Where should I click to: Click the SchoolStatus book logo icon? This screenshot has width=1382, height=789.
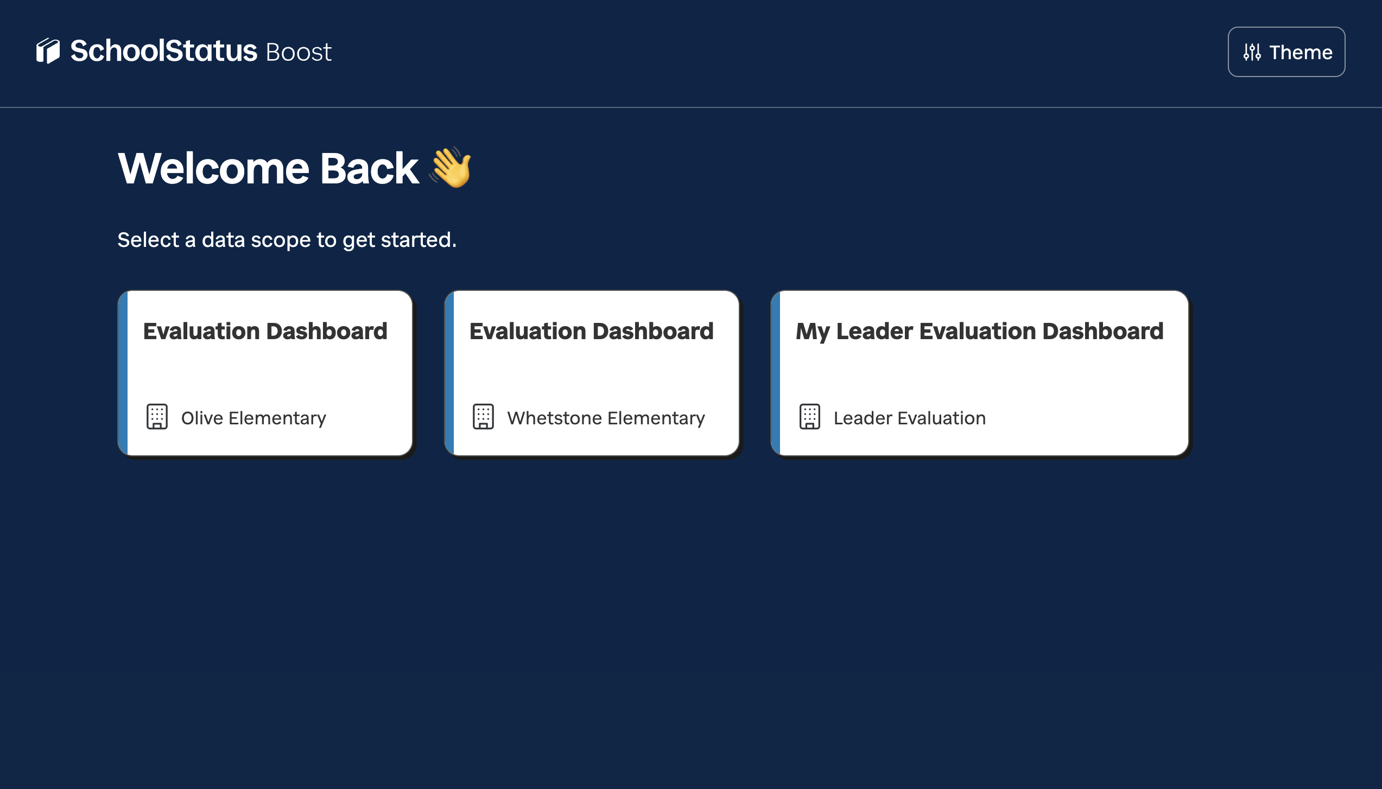pyautogui.click(x=48, y=51)
